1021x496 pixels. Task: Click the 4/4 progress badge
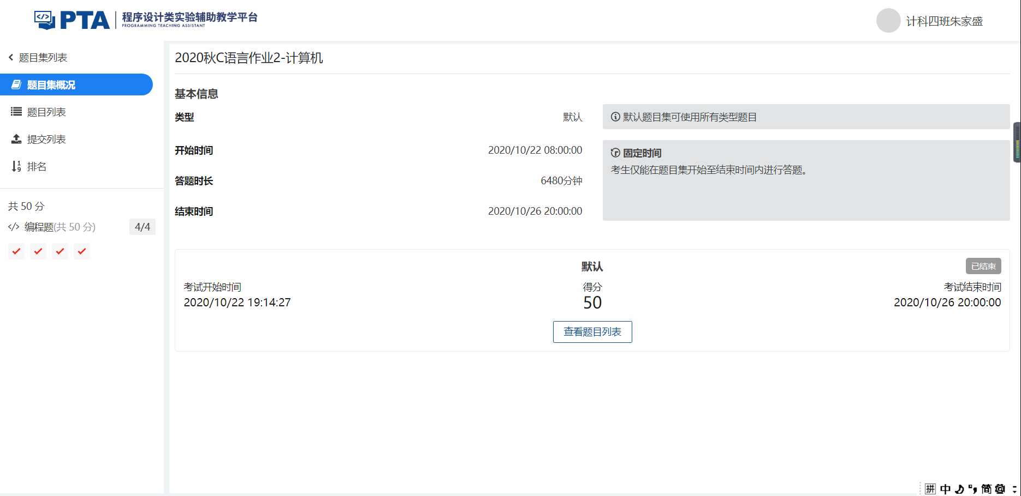click(143, 227)
